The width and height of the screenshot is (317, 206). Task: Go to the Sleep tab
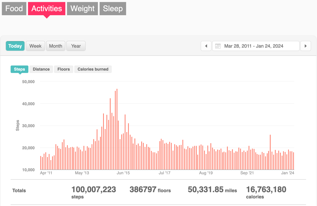[113, 9]
